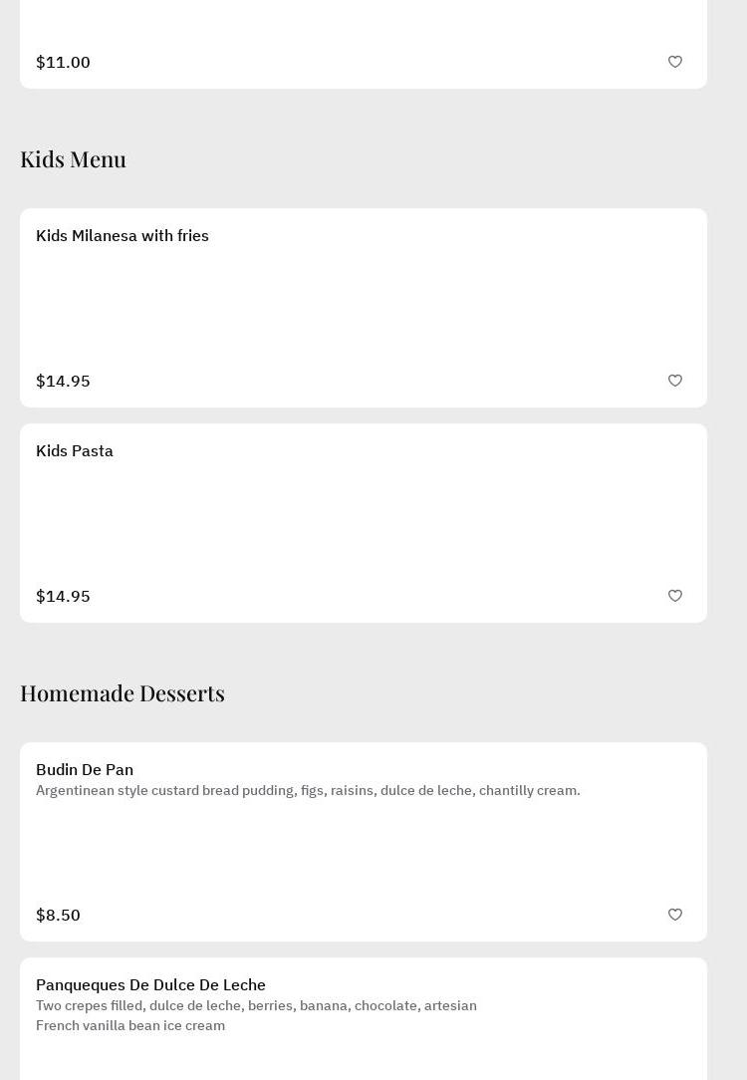Click the Budin De Pan dessert title
Screen dimensions: 747x1080
point(85,770)
